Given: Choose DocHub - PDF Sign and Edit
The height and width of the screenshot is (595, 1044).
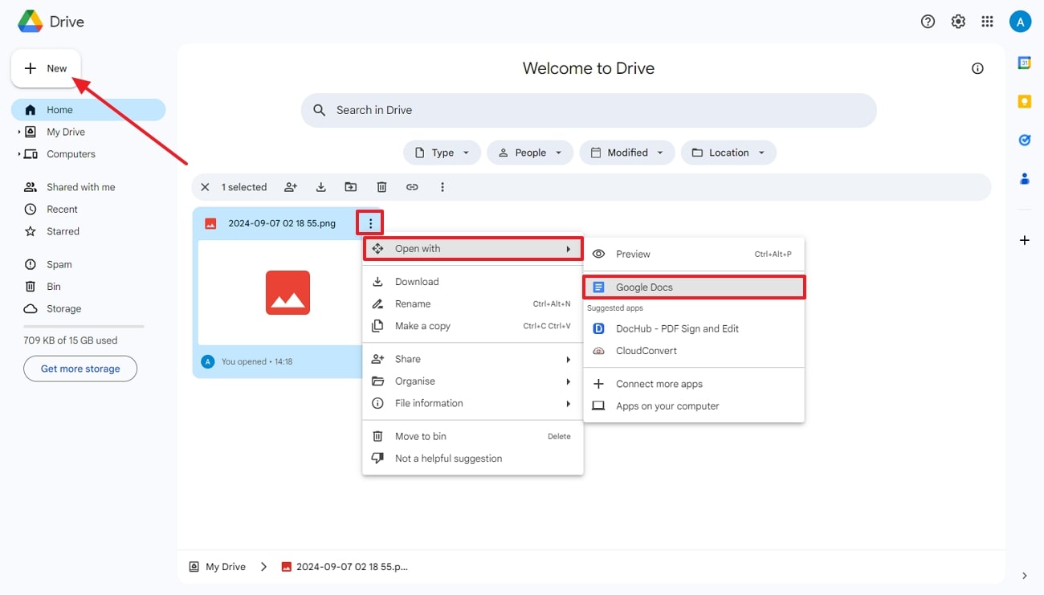Looking at the screenshot, I should coord(694,328).
